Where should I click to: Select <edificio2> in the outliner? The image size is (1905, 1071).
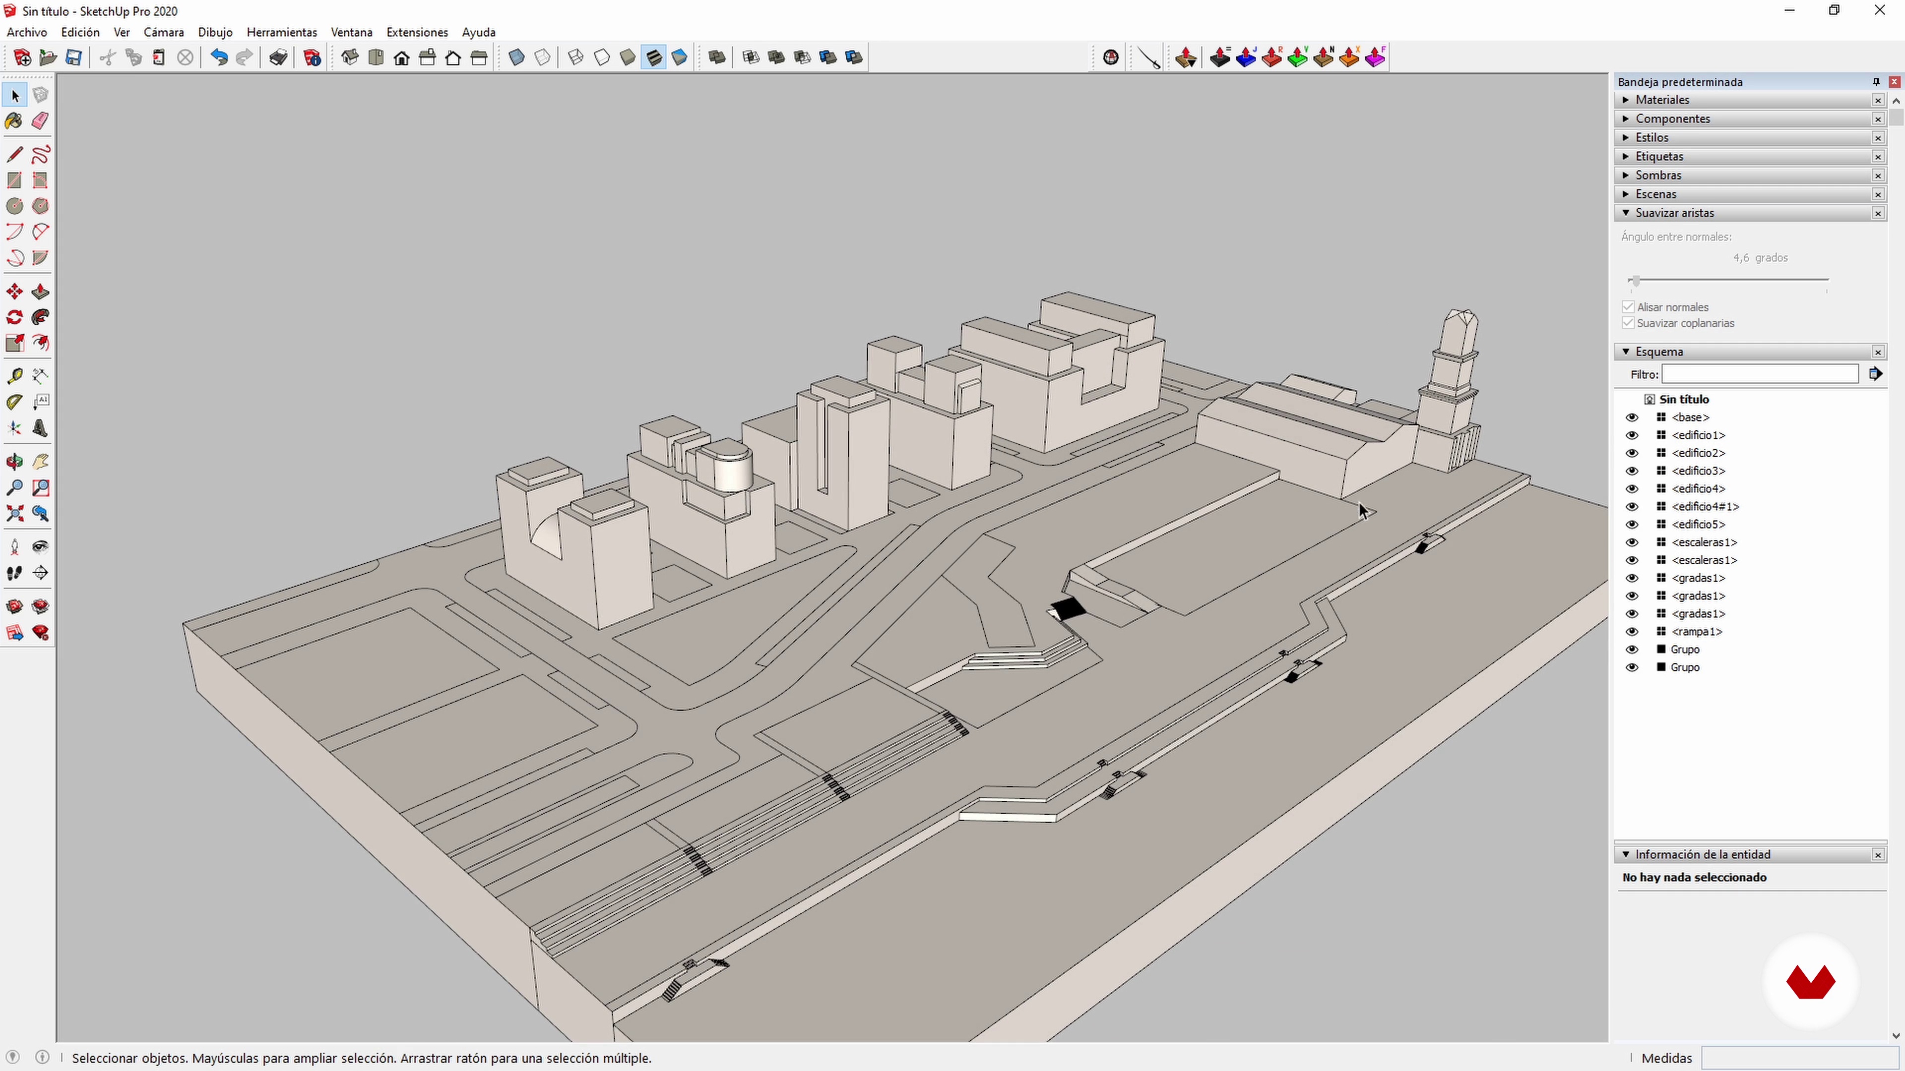1698,453
